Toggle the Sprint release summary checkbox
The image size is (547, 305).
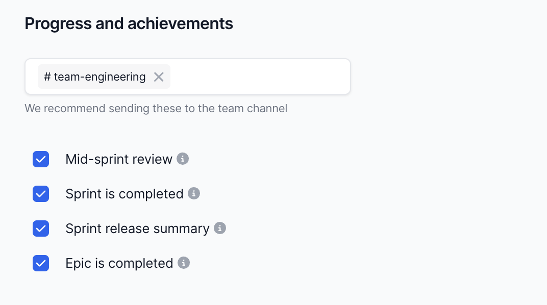[41, 228]
